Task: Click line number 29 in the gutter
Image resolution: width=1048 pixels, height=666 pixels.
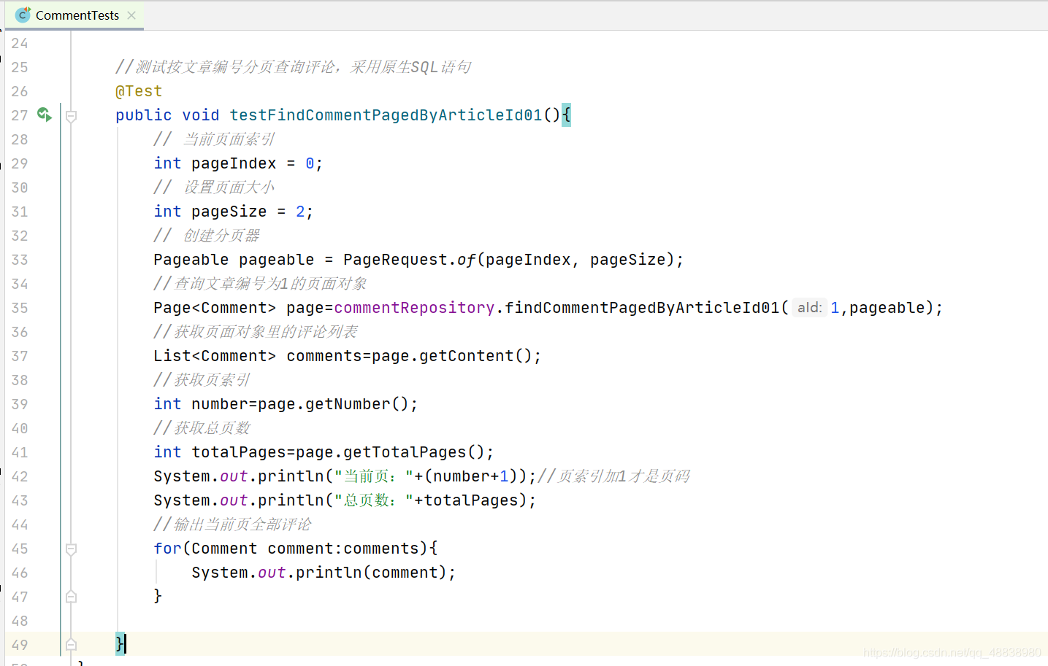Action: tap(20, 163)
